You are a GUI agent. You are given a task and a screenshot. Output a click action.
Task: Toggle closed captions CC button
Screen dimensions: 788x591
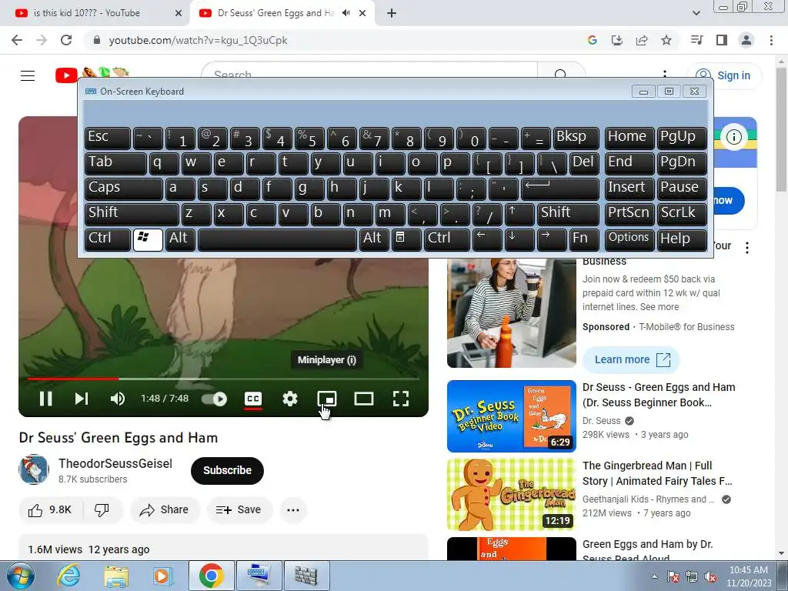pyautogui.click(x=253, y=399)
